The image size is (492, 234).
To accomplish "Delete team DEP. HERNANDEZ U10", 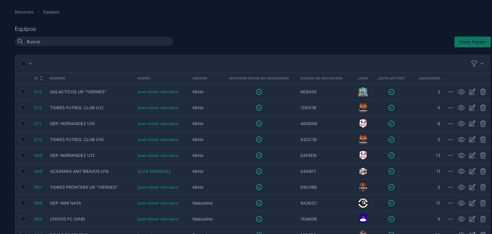I will [x=483, y=124].
